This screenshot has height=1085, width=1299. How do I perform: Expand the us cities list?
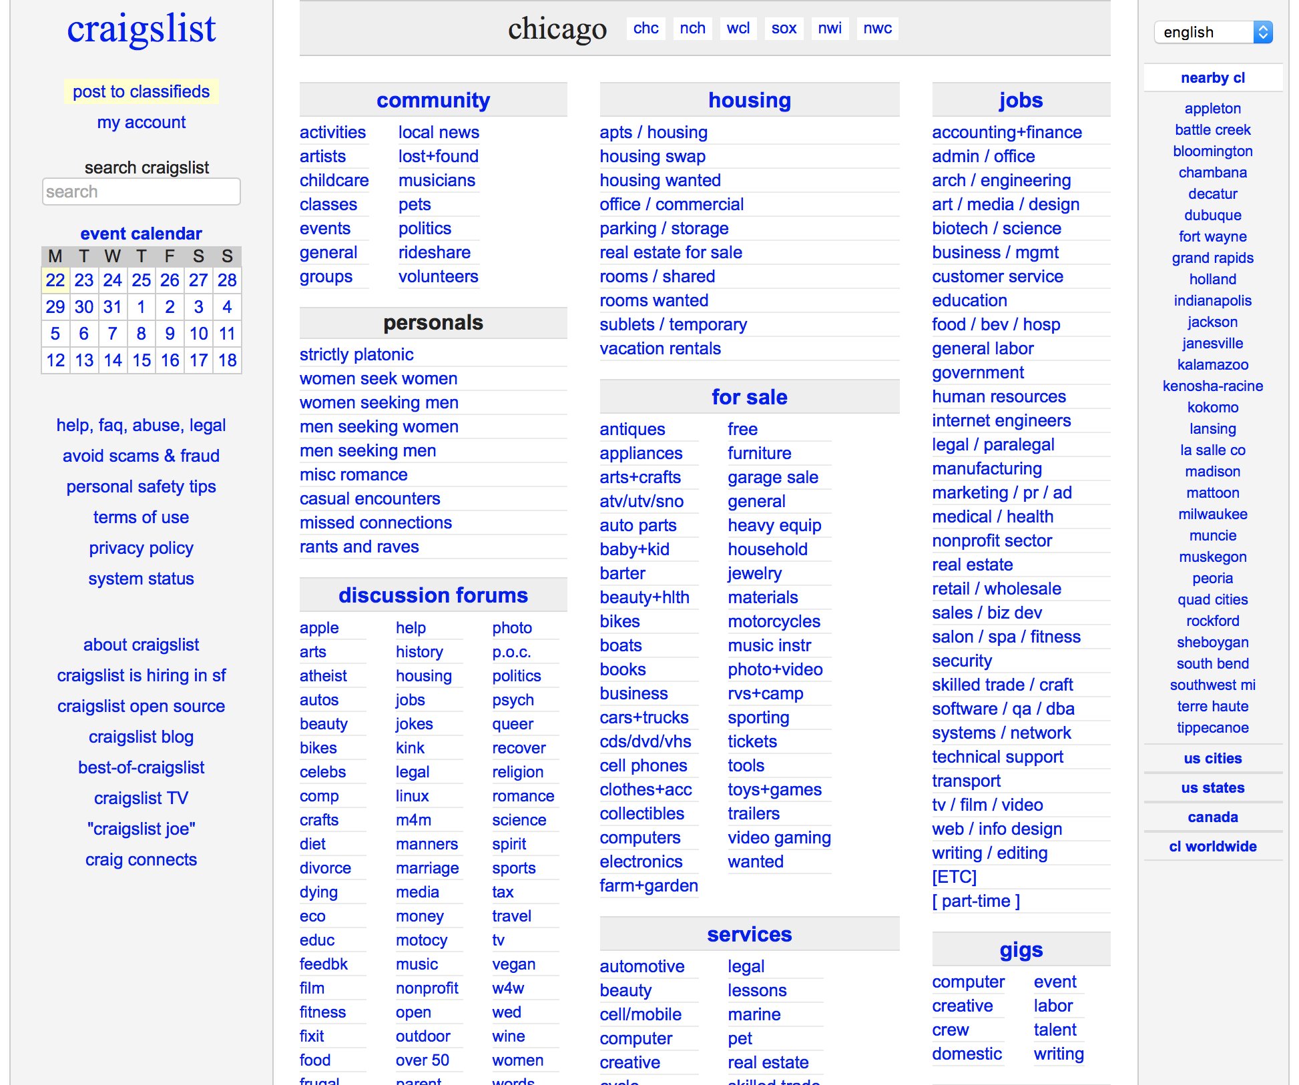(1212, 758)
